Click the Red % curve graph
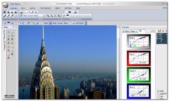This screenshot has height=101, width=169. tap(139, 58)
